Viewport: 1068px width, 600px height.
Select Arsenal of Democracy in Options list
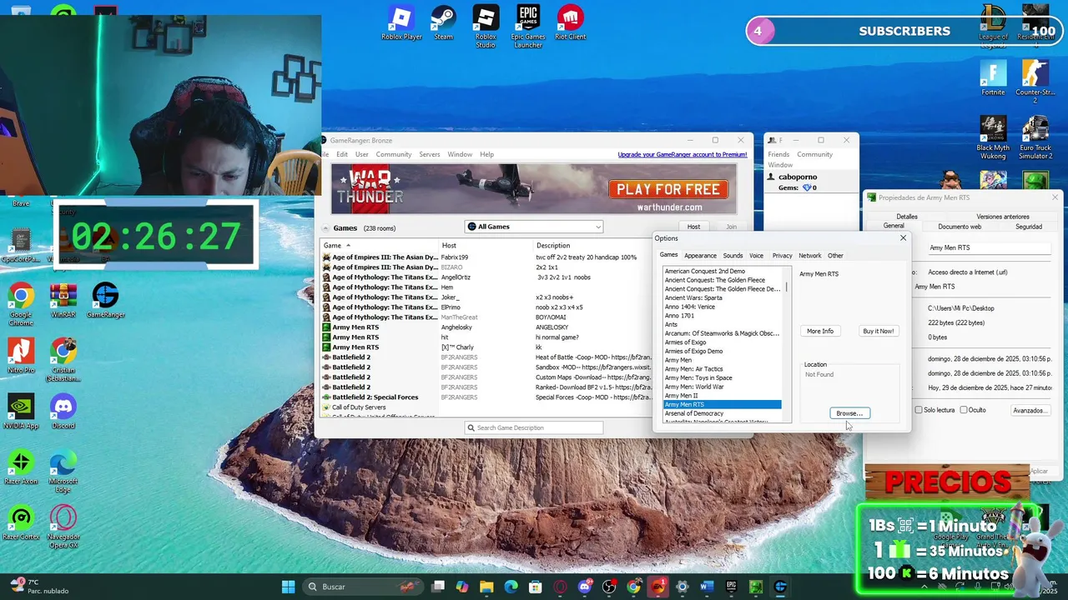pos(694,413)
